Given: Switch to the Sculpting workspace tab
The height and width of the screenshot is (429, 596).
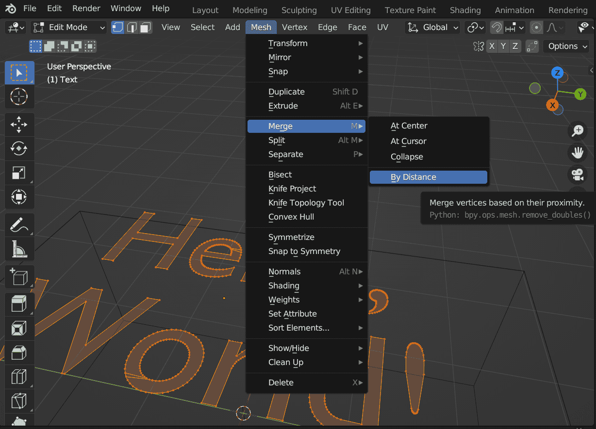Looking at the screenshot, I should point(299,10).
